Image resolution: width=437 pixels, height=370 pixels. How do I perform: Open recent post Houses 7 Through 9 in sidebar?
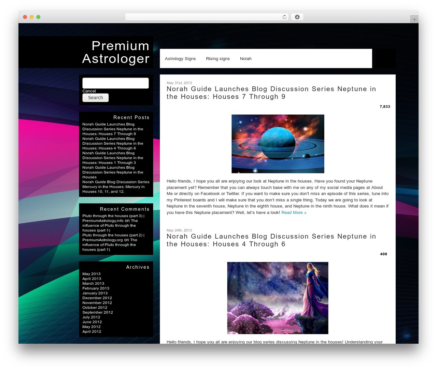[x=113, y=129]
